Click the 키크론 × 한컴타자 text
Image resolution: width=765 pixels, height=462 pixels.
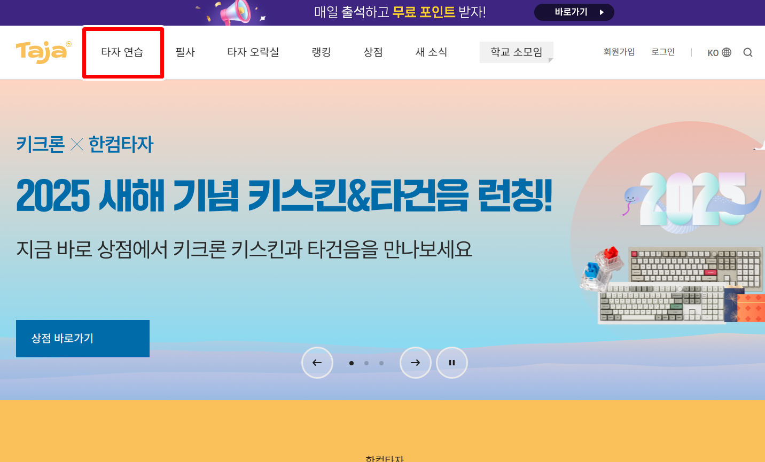pyautogui.click(x=85, y=144)
